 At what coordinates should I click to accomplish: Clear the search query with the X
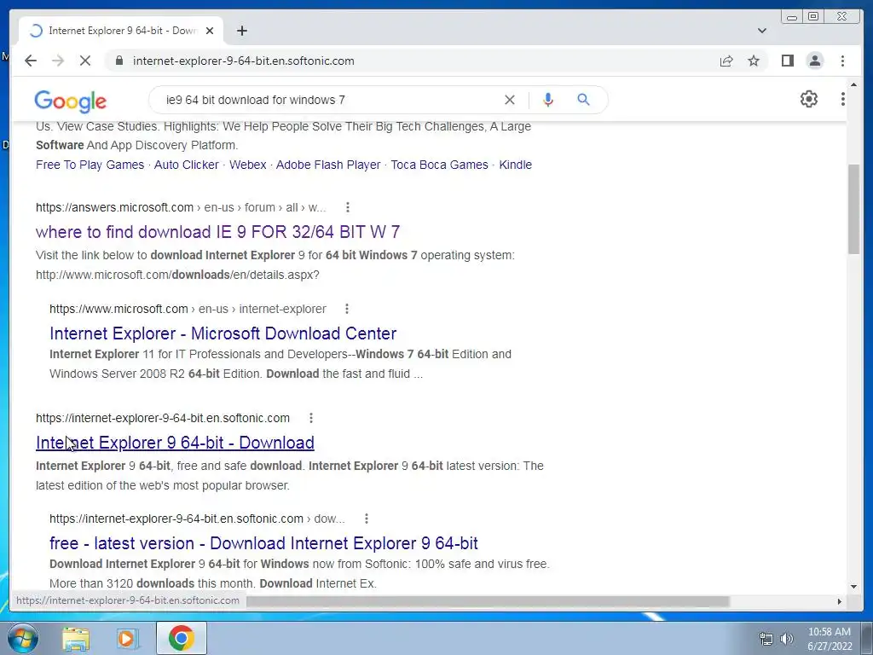click(510, 100)
